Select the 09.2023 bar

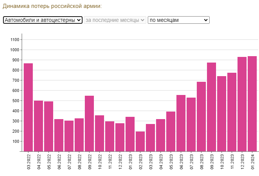click(x=211, y=107)
